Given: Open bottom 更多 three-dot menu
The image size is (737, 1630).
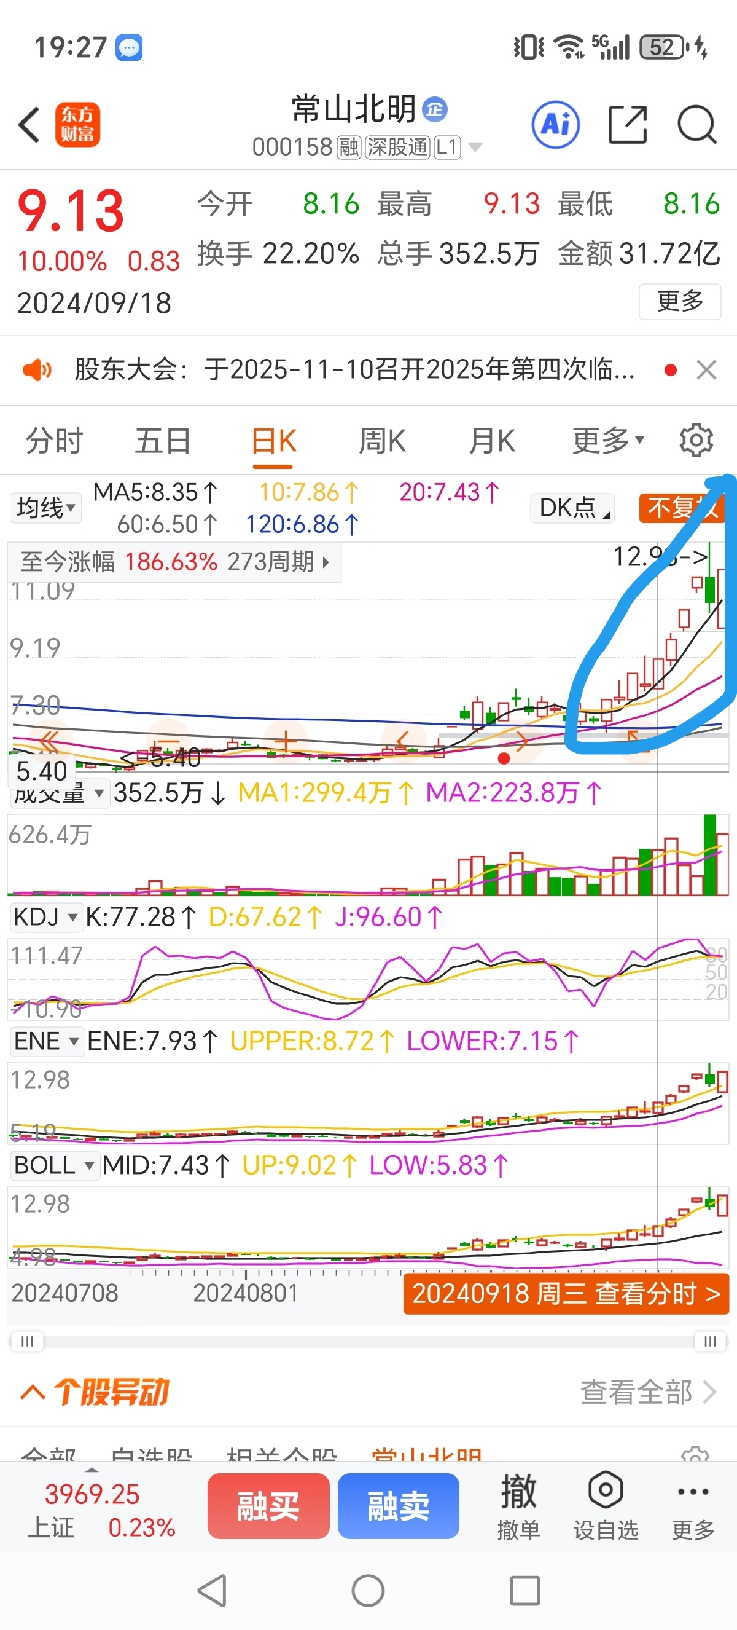Looking at the screenshot, I should click(x=693, y=1506).
